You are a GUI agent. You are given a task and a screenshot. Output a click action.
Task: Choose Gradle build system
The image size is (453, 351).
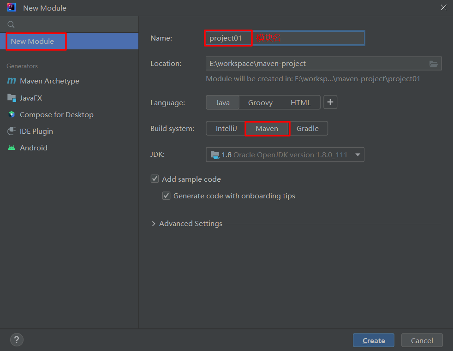(308, 129)
